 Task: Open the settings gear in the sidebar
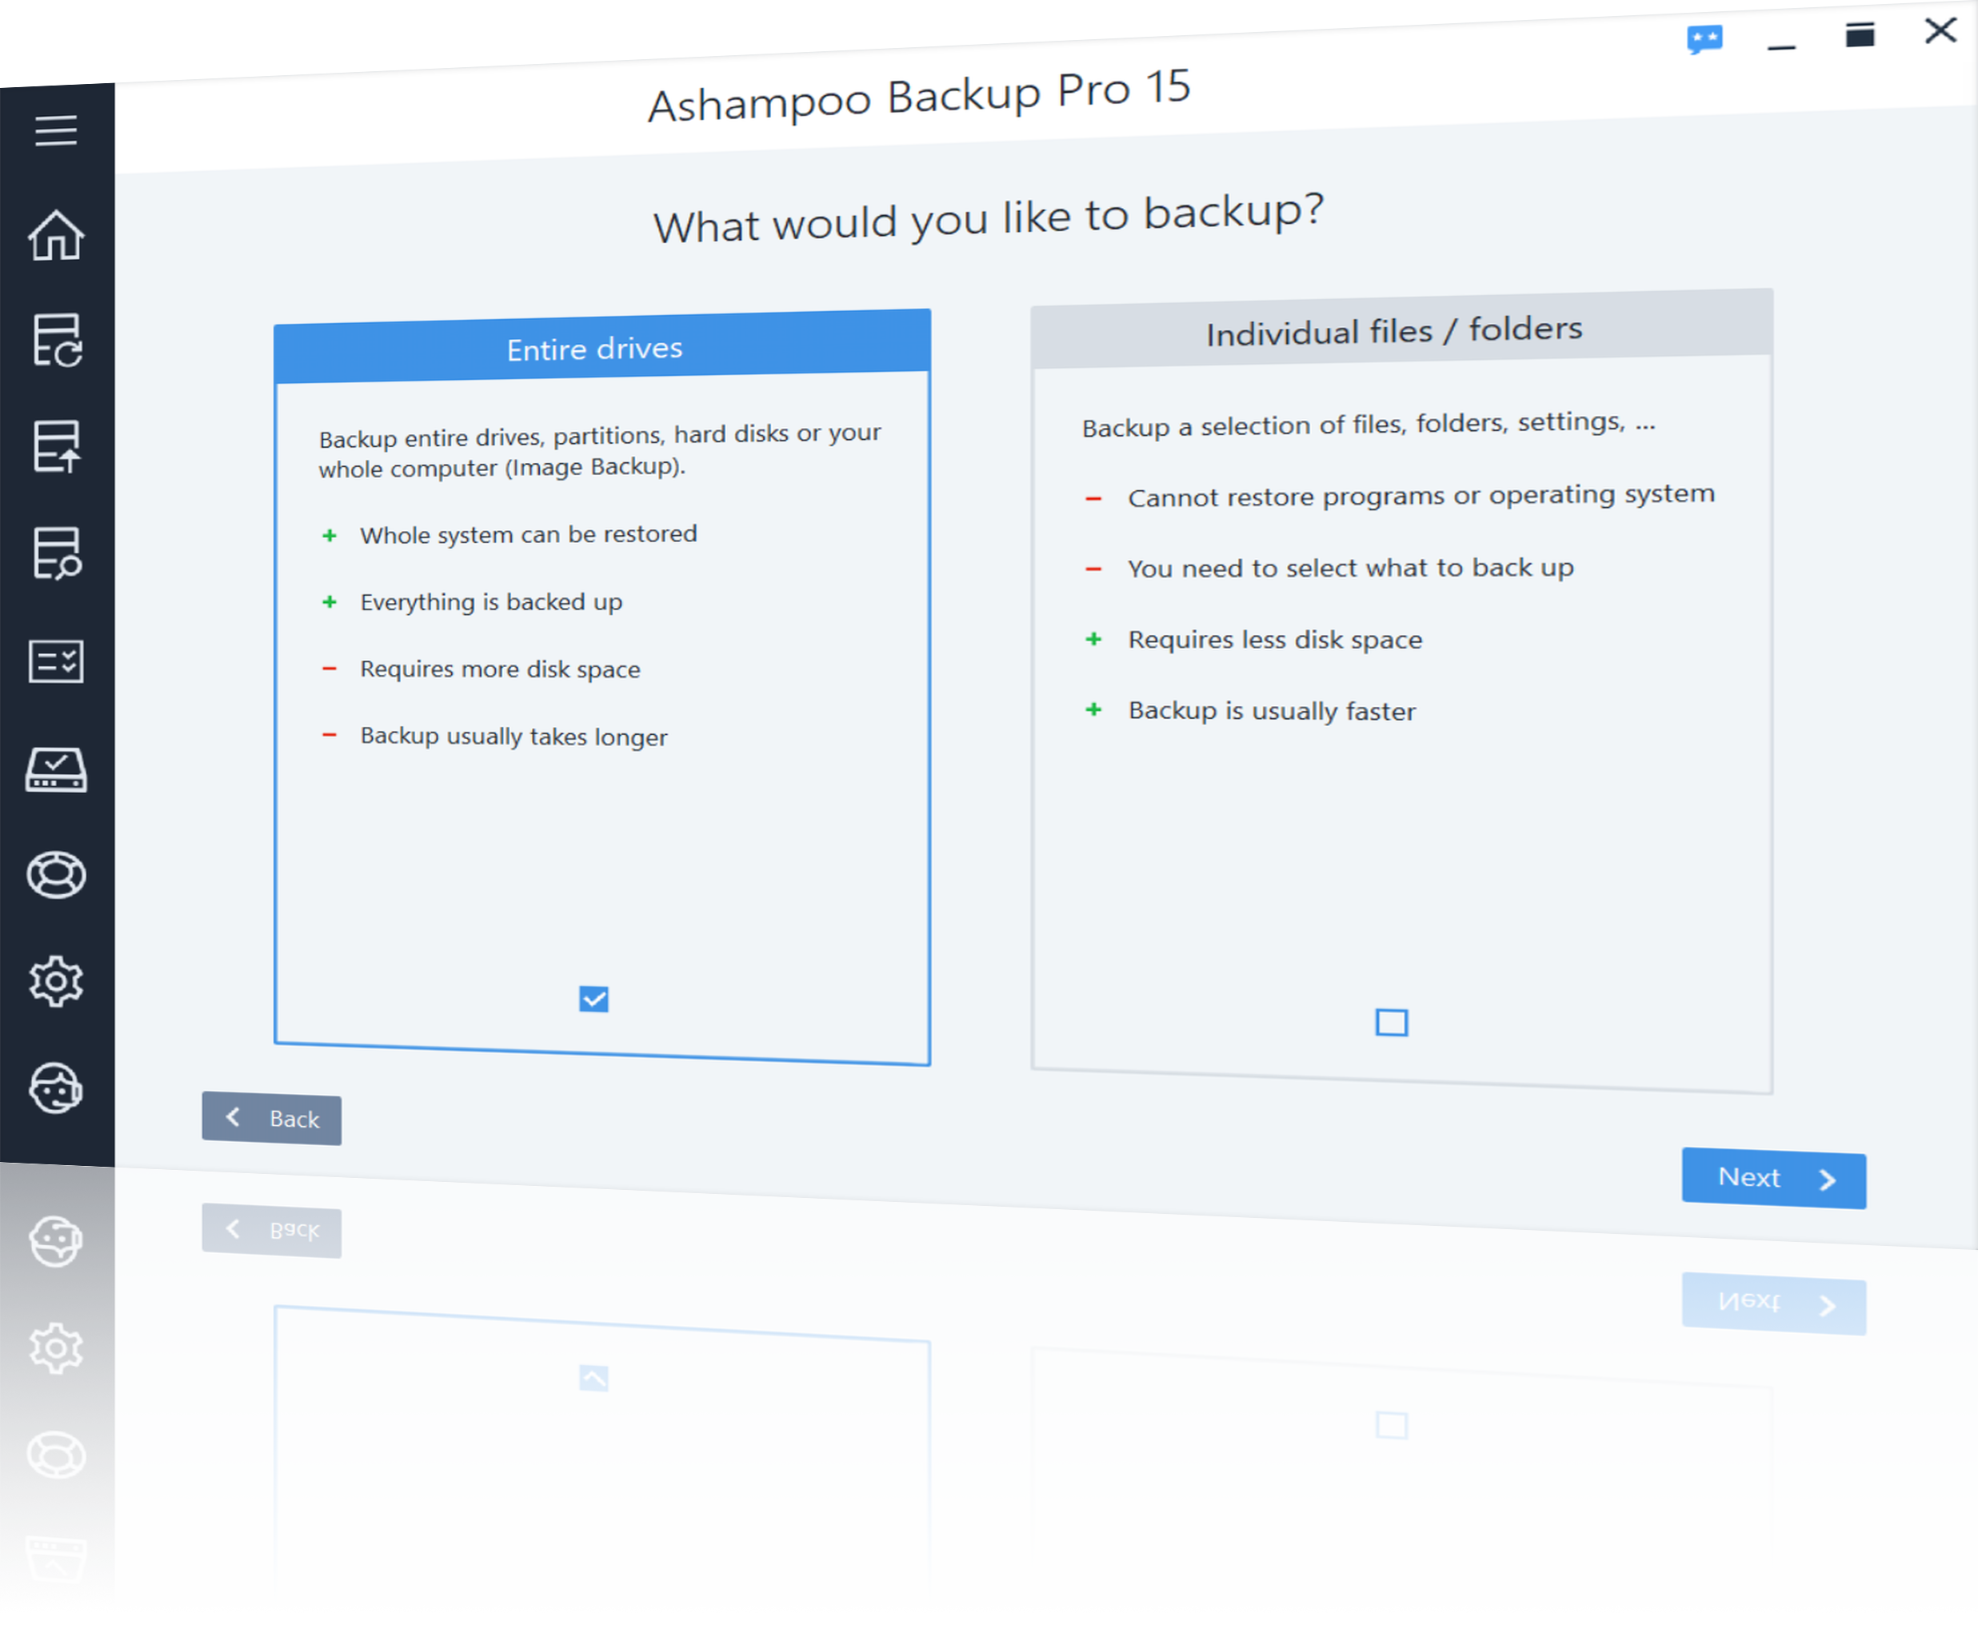pyautogui.click(x=56, y=982)
